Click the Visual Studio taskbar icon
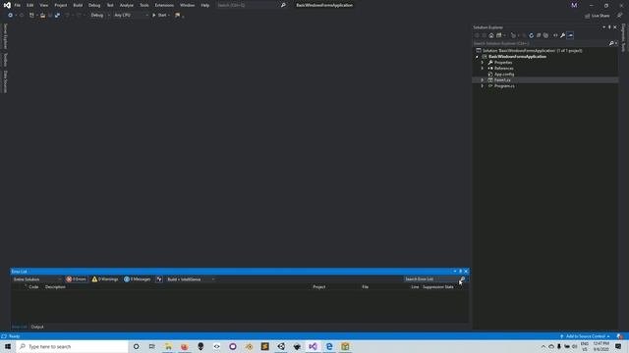The width and height of the screenshot is (629, 353). pyautogui.click(x=313, y=346)
